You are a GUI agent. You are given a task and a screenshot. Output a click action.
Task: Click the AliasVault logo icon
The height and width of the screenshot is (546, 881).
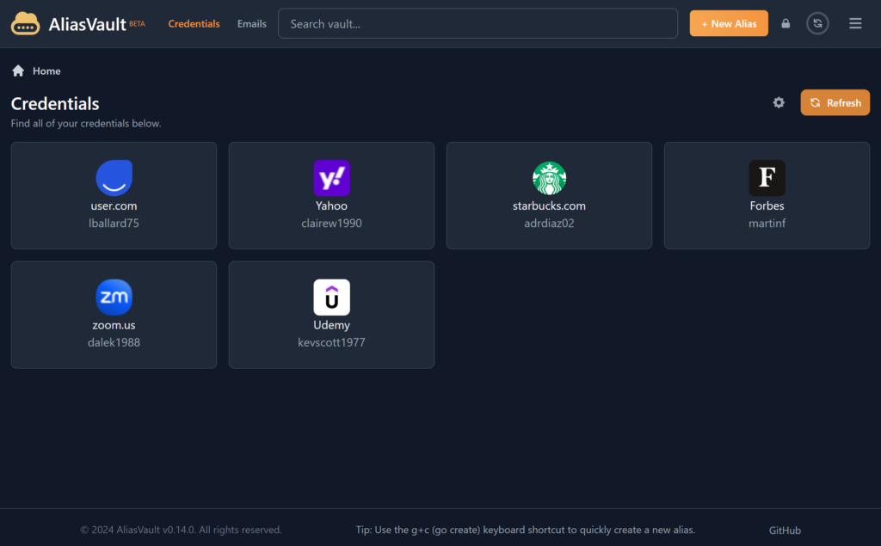pos(26,24)
